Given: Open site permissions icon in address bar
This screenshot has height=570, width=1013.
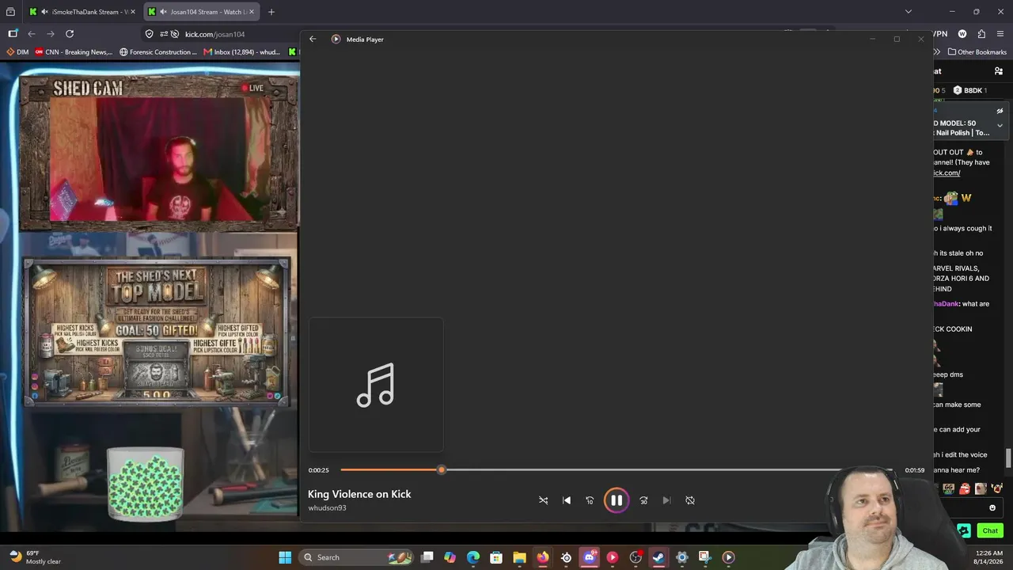Looking at the screenshot, I should tap(164, 34).
